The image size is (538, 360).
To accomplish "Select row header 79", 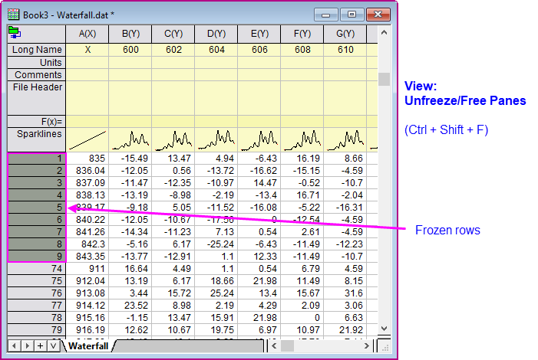I will 37,330.
